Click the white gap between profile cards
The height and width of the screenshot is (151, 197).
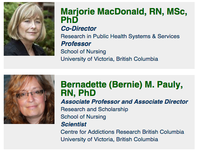(x=99, y=72)
